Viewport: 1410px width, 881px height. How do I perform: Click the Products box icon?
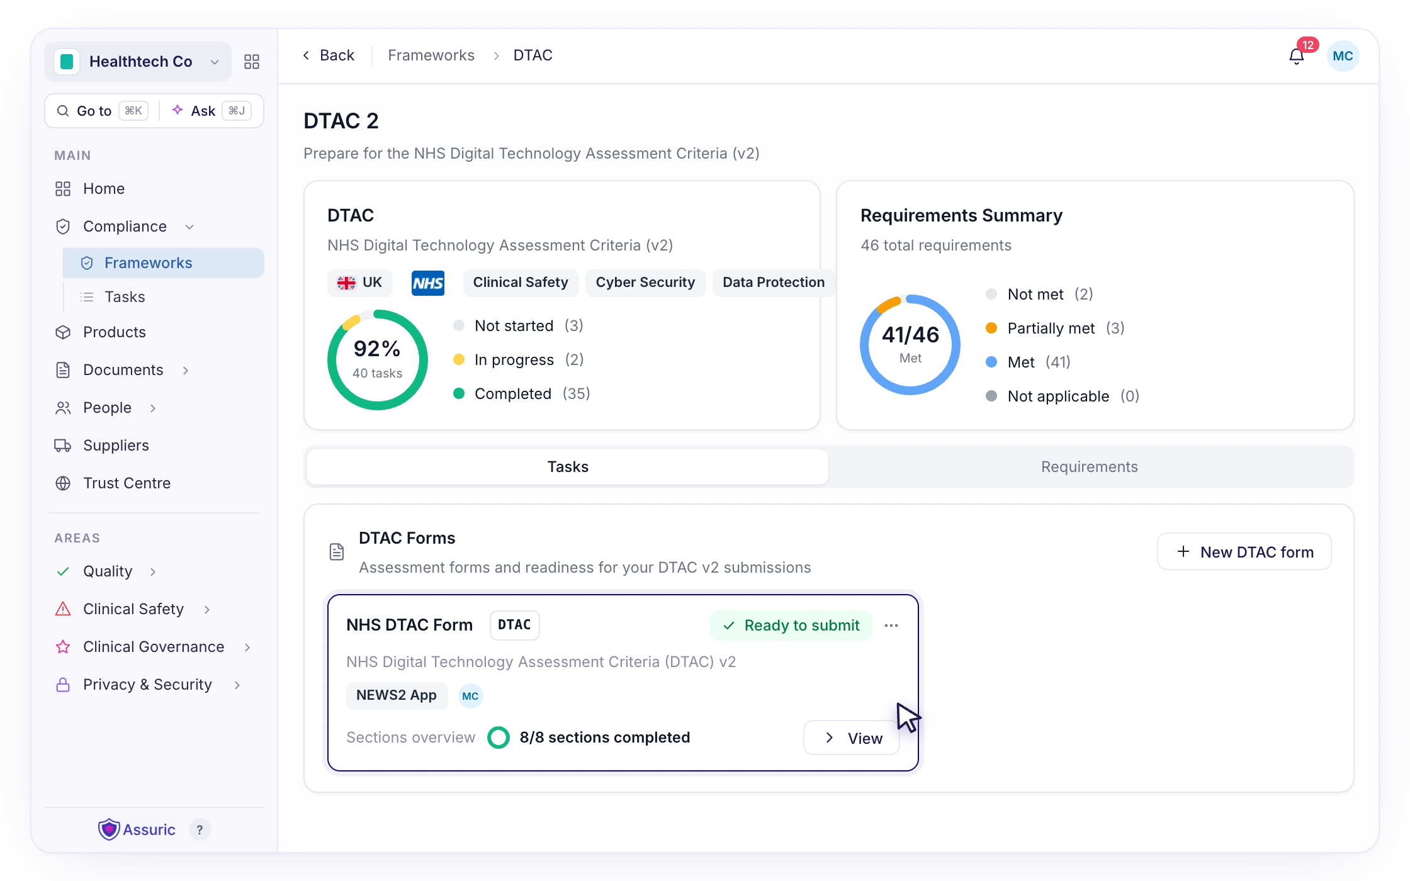pyautogui.click(x=63, y=332)
